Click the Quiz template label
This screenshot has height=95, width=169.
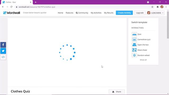139,34
